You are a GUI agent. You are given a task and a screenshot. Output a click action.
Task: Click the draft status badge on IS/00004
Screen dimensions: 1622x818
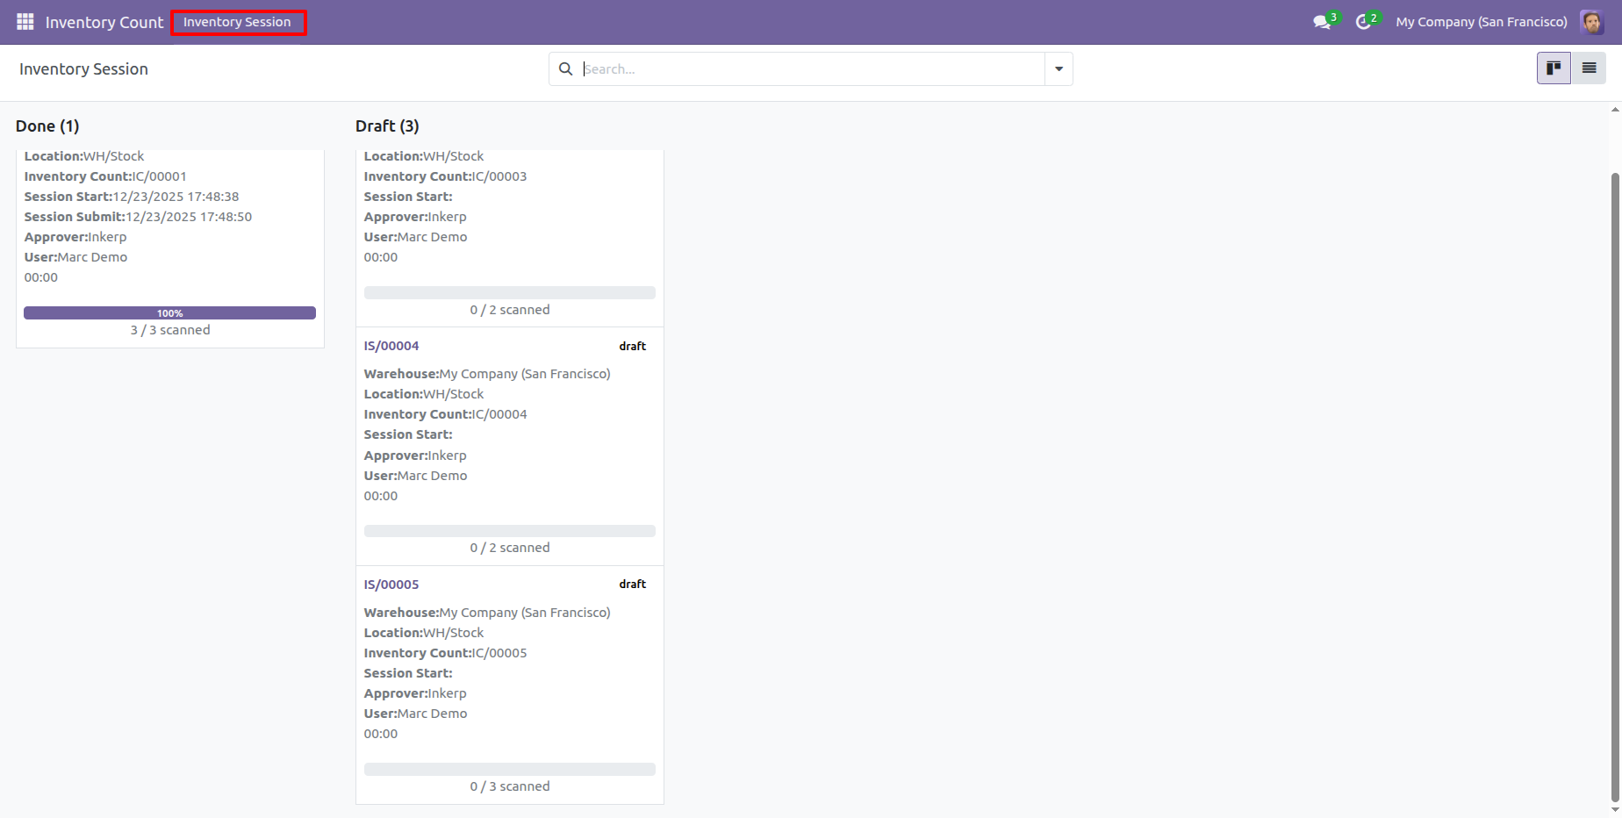[x=633, y=347]
